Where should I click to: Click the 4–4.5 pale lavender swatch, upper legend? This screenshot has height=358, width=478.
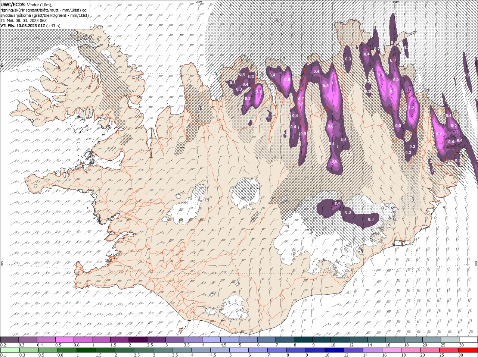(x=211, y=340)
